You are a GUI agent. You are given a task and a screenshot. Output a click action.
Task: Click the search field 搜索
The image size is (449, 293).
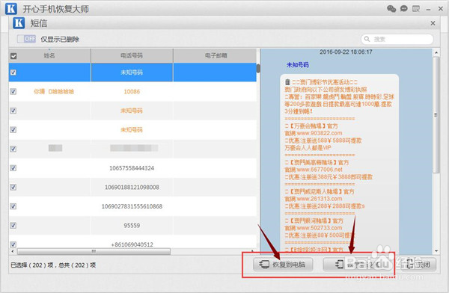pos(397,39)
